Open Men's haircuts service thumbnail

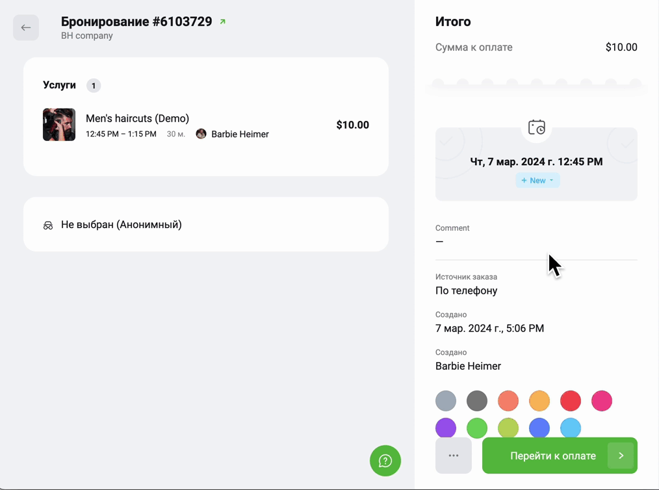click(59, 124)
